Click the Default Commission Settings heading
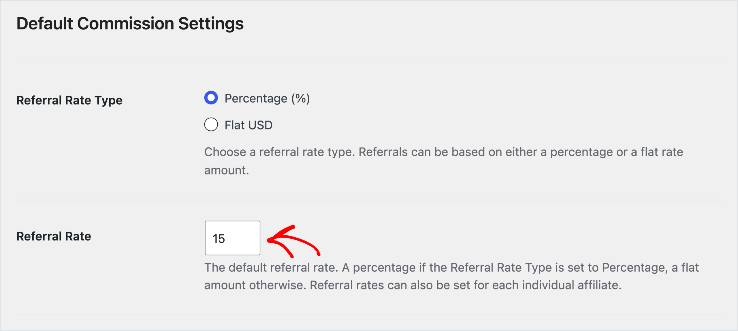The height and width of the screenshot is (331, 738). (130, 23)
